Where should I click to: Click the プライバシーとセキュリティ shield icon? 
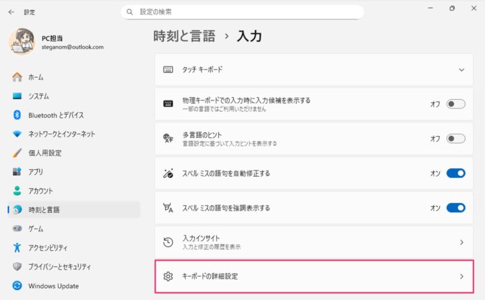pos(17,266)
